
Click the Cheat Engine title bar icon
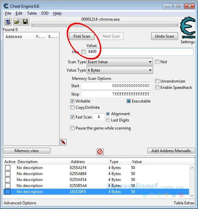click(6, 6)
